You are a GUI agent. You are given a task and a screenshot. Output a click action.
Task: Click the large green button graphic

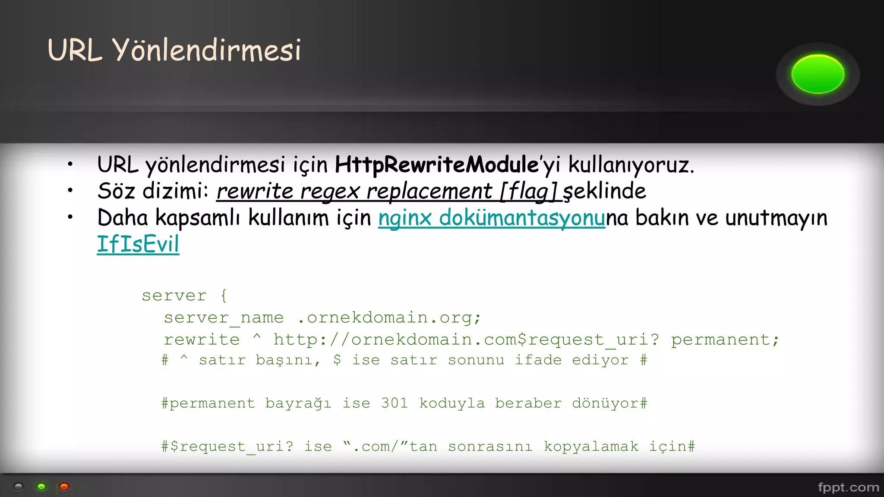[x=818, y=74]
